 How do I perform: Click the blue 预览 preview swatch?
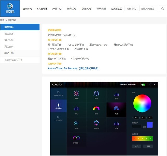[x=150, y=125]
